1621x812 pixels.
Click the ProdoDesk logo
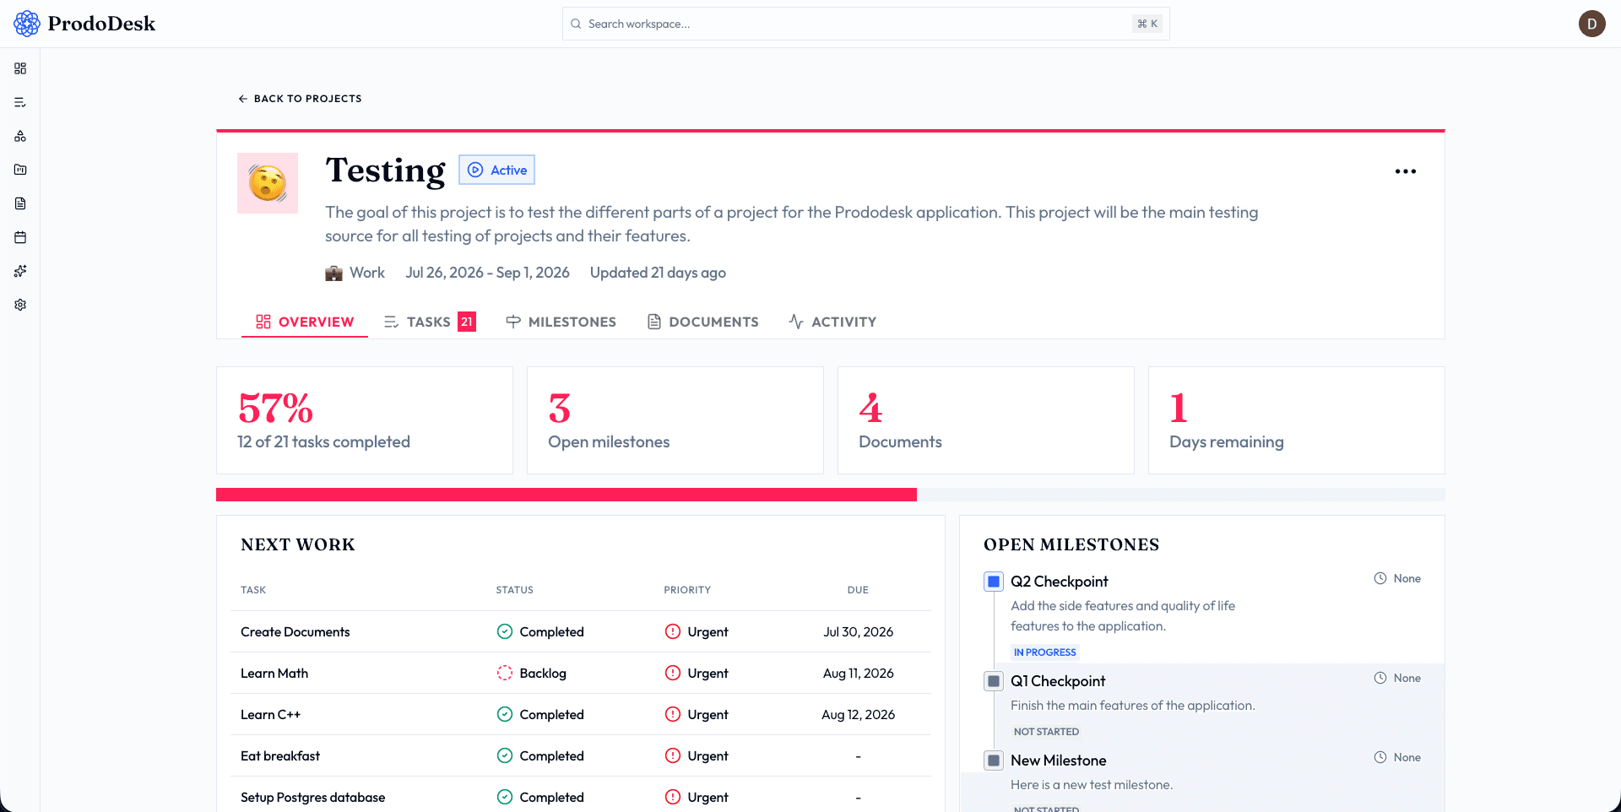pyautogui.click(x=84, y=24)
